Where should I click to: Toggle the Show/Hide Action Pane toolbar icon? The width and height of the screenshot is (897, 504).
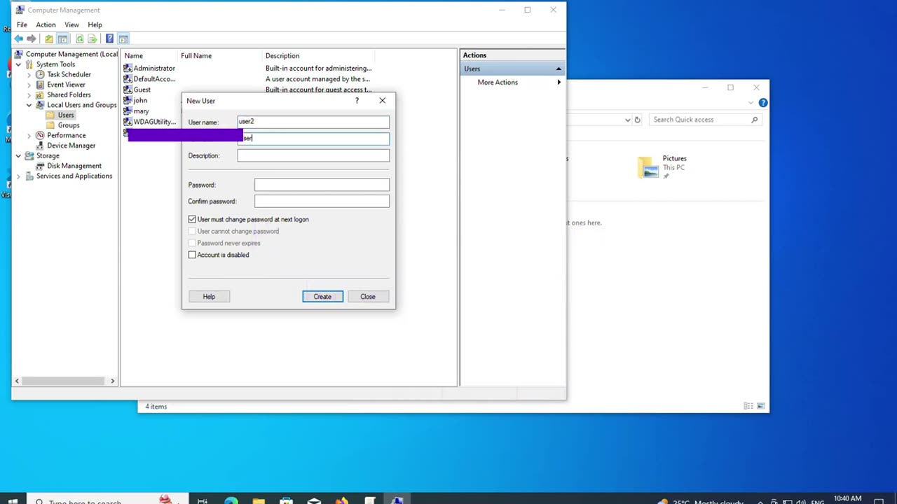[x=123, y=38]
